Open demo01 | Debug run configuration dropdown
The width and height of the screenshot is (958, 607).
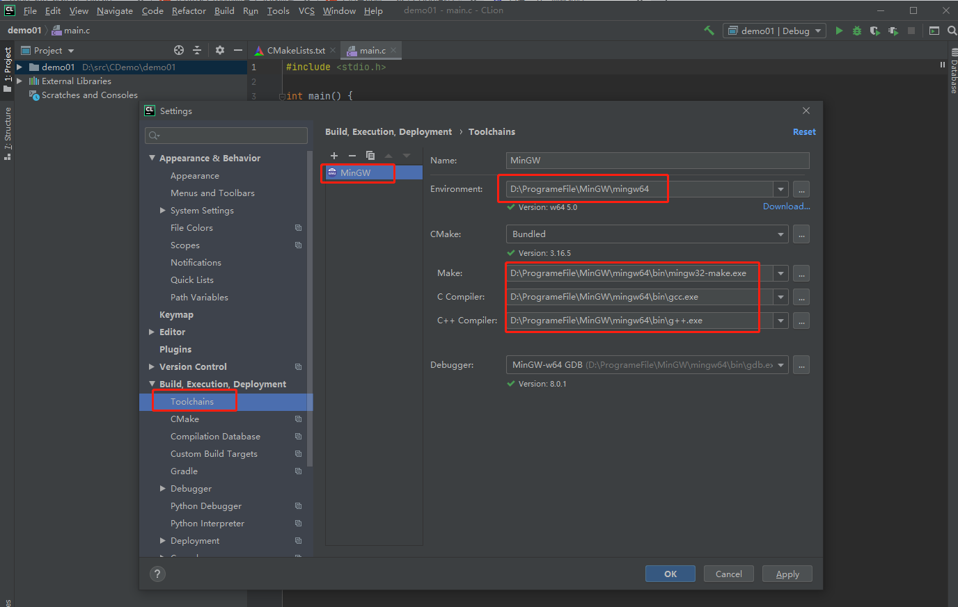(775, 31)
